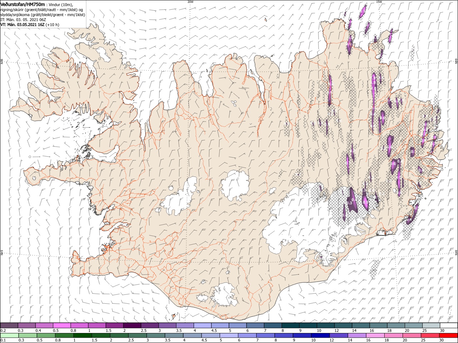This screenshot has width=458, height=343.
Task: Click the upper legend swatch between 0.2 and 0.3
Action: pyautogui.click(x=9, y=325)
